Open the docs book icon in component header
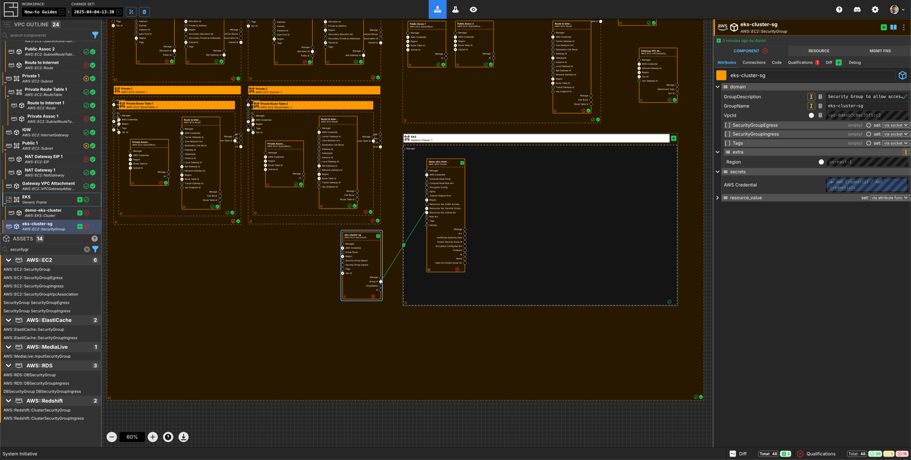The width and height of the screenshot is (911, 460). click(x=893, y=27)
